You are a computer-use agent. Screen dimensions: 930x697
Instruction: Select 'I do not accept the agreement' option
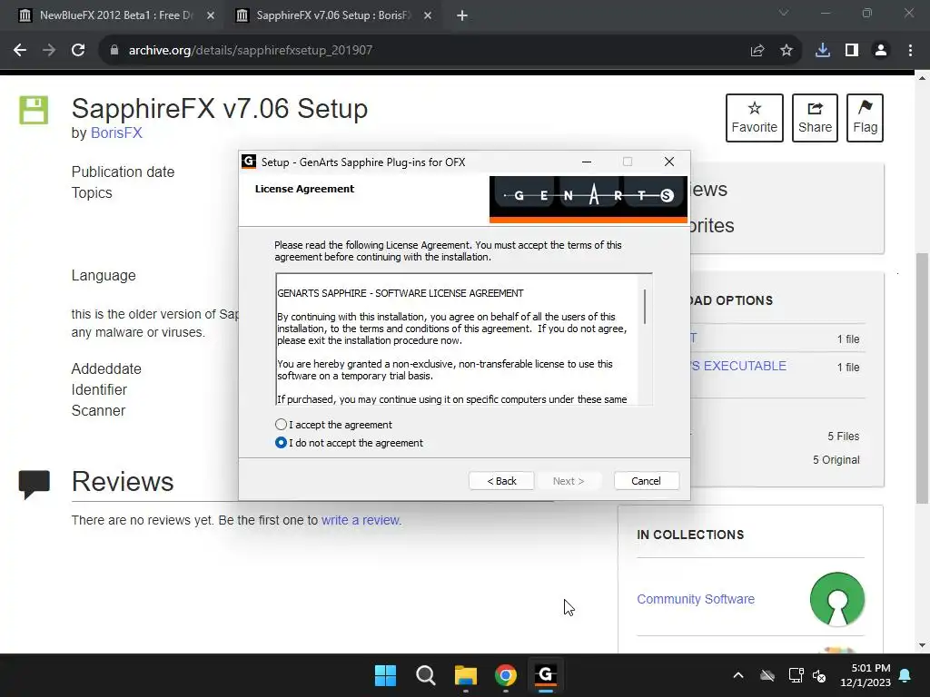[x=282, y=443]
